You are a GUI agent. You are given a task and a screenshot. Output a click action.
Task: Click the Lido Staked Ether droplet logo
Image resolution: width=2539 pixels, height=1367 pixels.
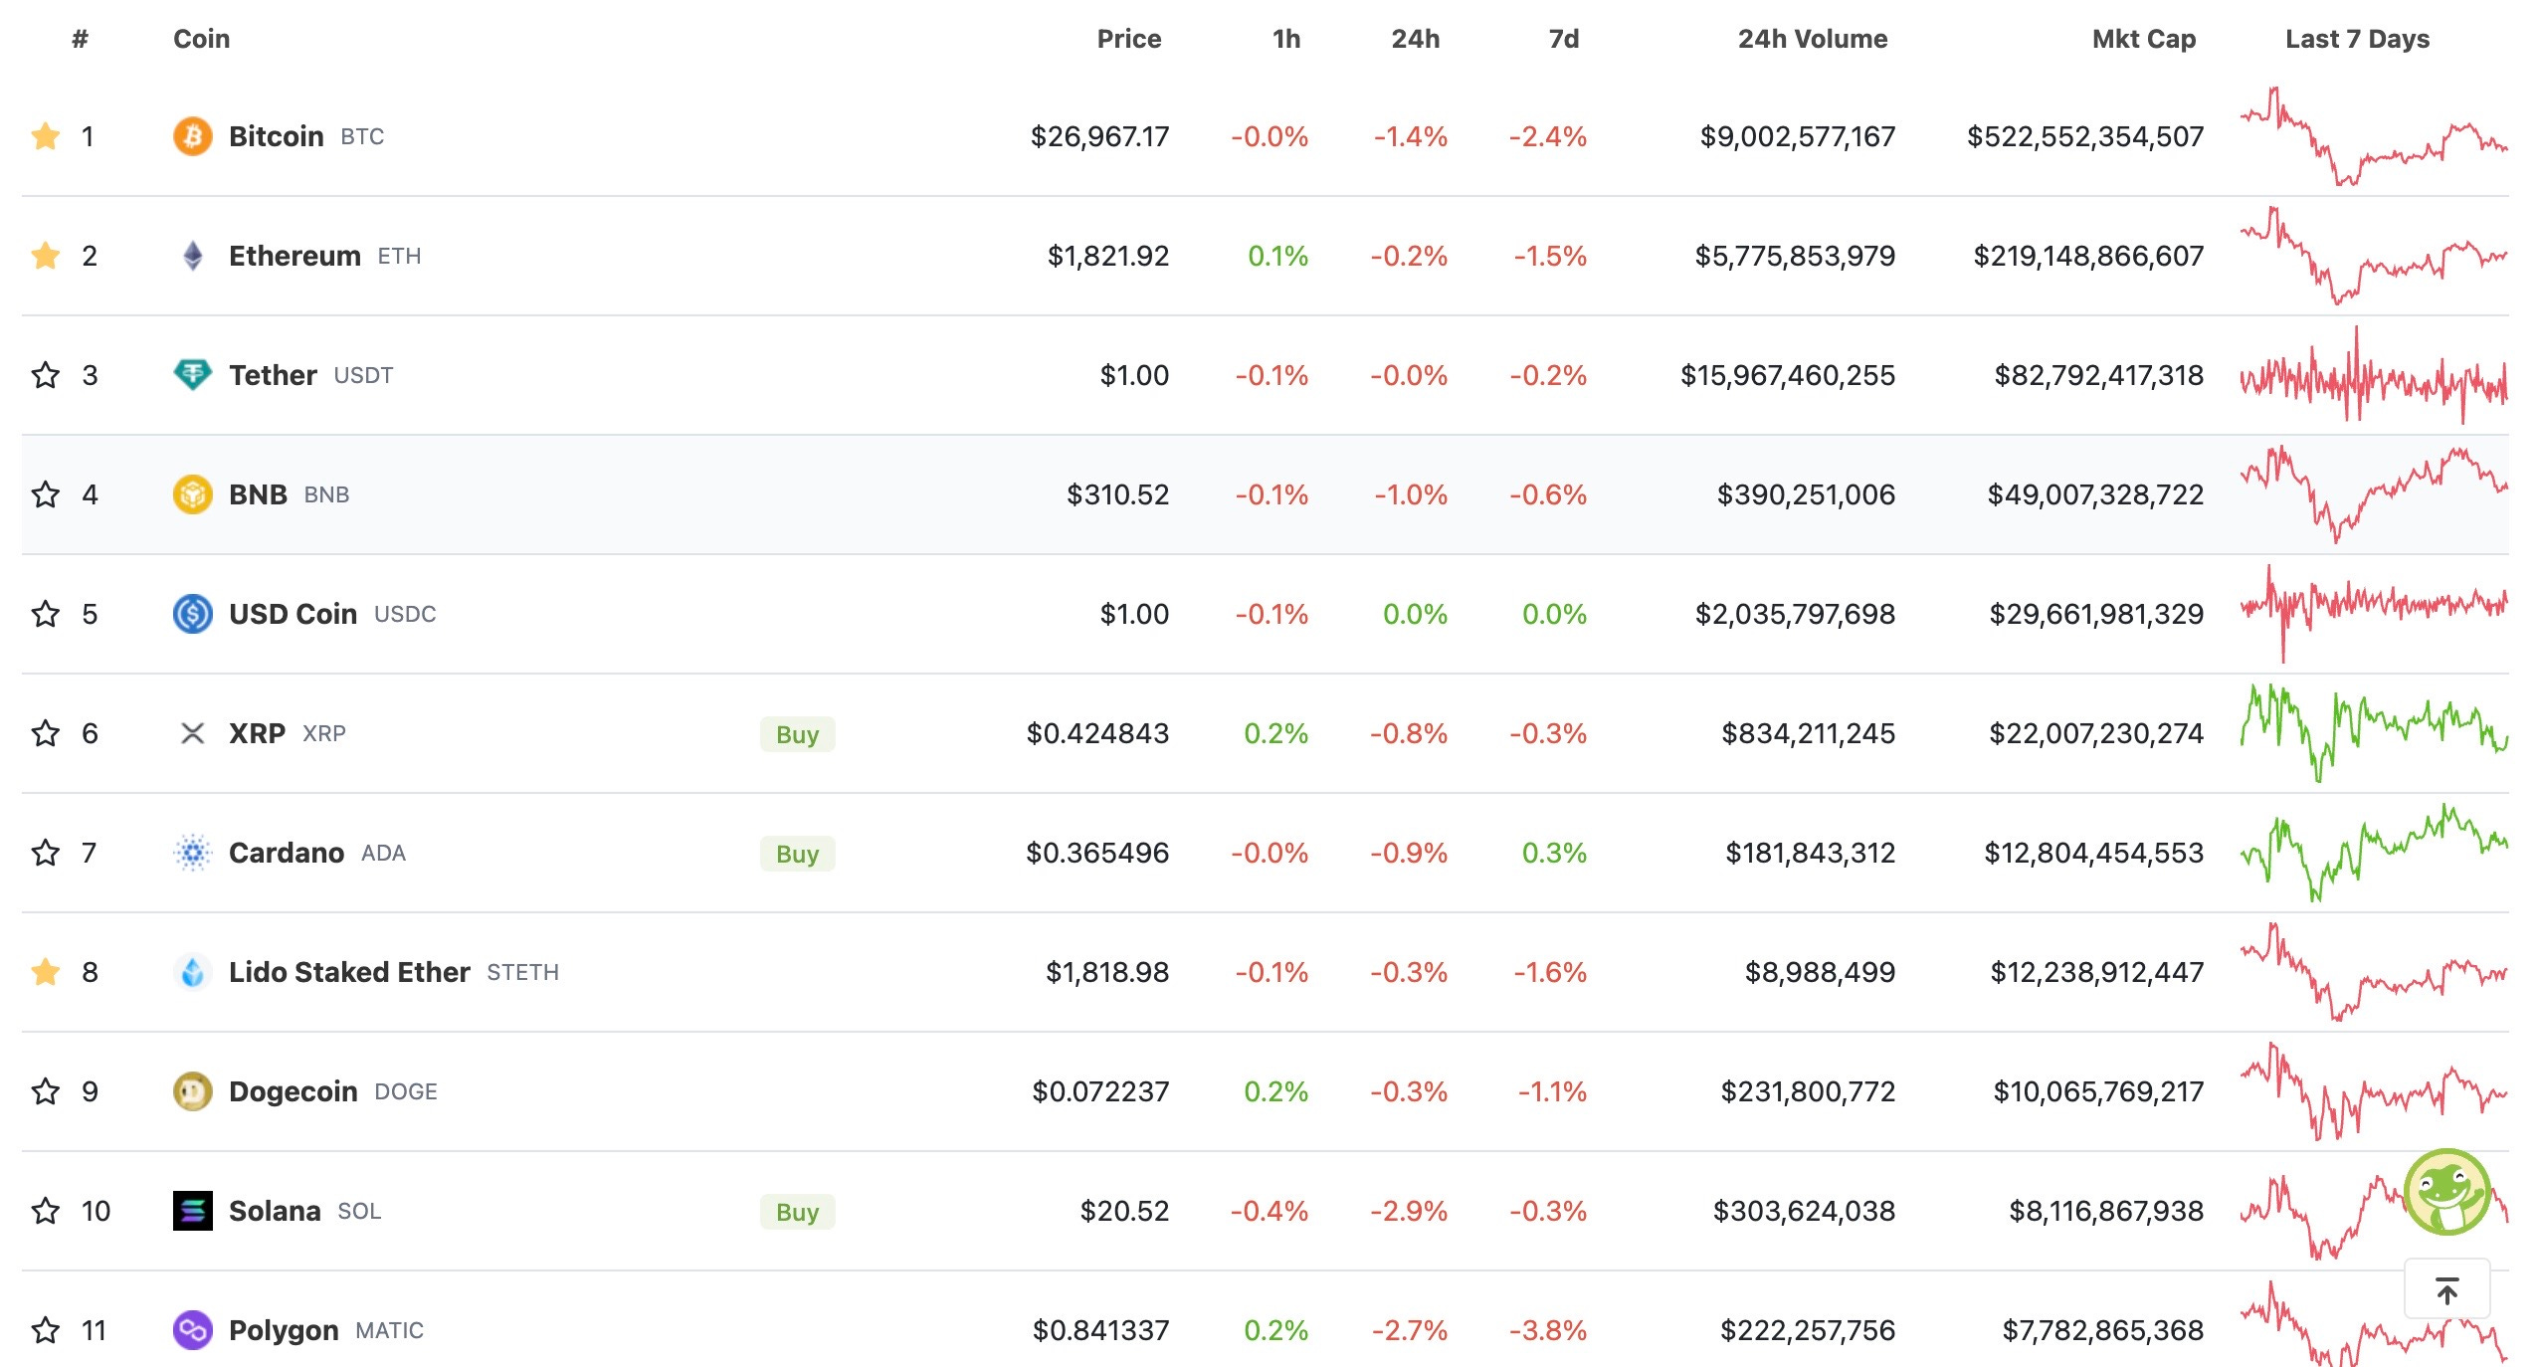click(x=193, y=972)
